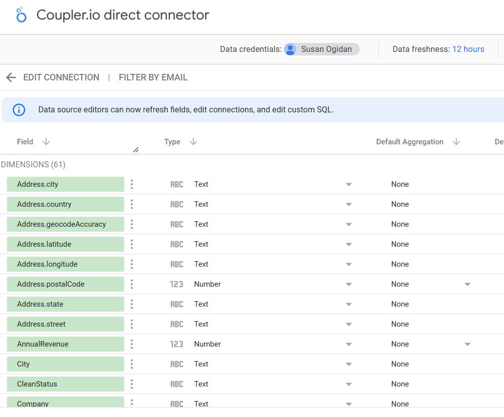Open aggregation dropdown for AnnualRevenue
Viewport: 504px width, 417px height.
click(468, 344)
